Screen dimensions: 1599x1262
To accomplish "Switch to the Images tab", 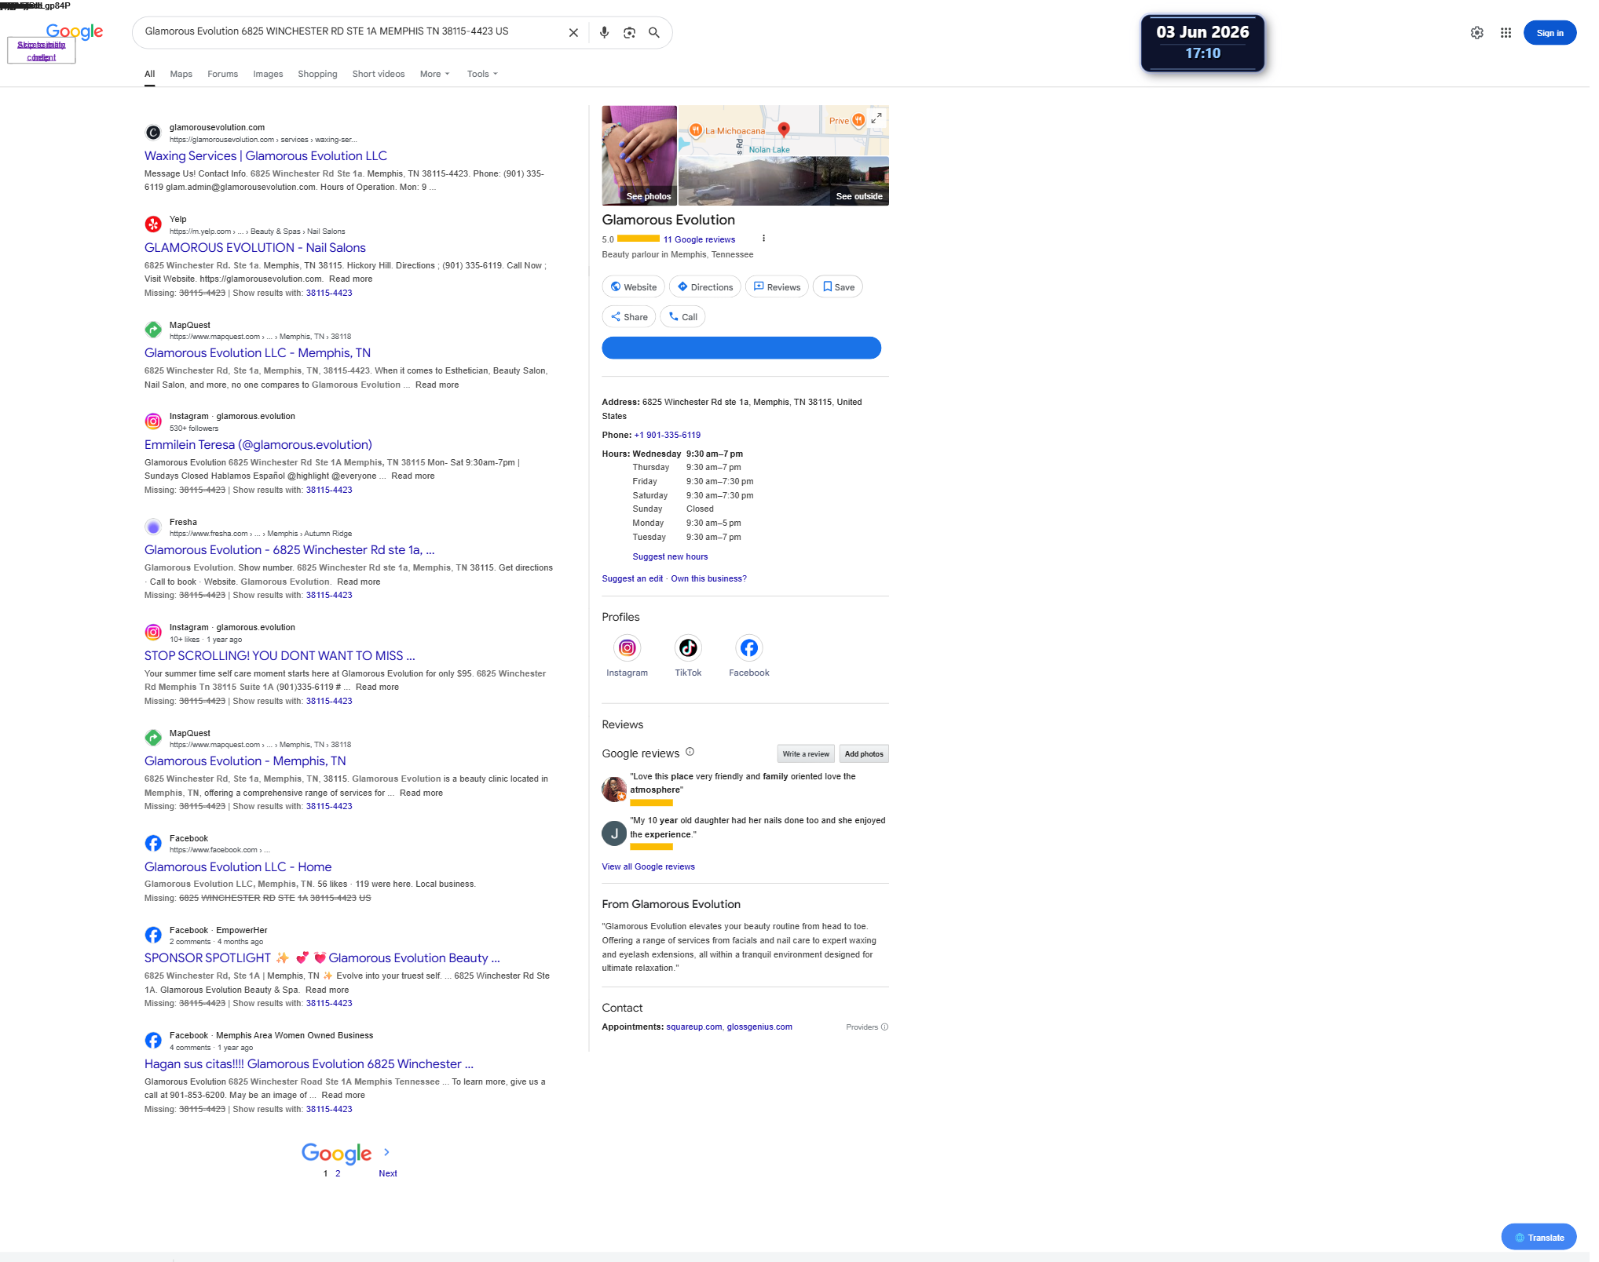I will tap(268, 74).
